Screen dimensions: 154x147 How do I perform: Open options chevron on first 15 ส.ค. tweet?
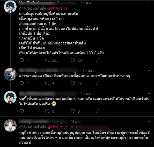(149, 71)
